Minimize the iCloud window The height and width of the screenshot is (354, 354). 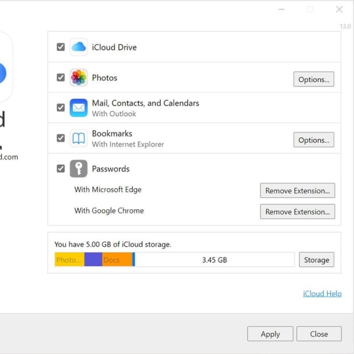pyautogui.click(x=281, y=9)
